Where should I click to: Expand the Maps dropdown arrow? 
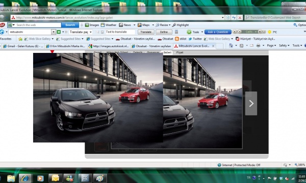click(153, 25)
